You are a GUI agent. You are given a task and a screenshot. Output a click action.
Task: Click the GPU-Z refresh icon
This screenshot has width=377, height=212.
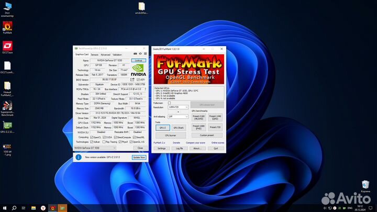[140, 53]
